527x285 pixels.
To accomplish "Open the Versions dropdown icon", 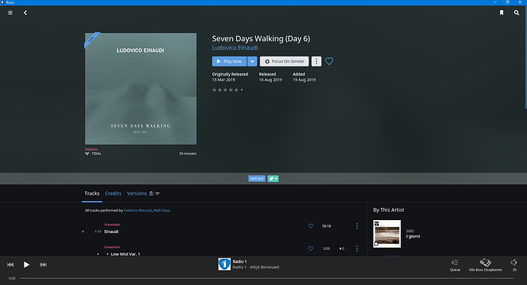I will coord(157,193).
